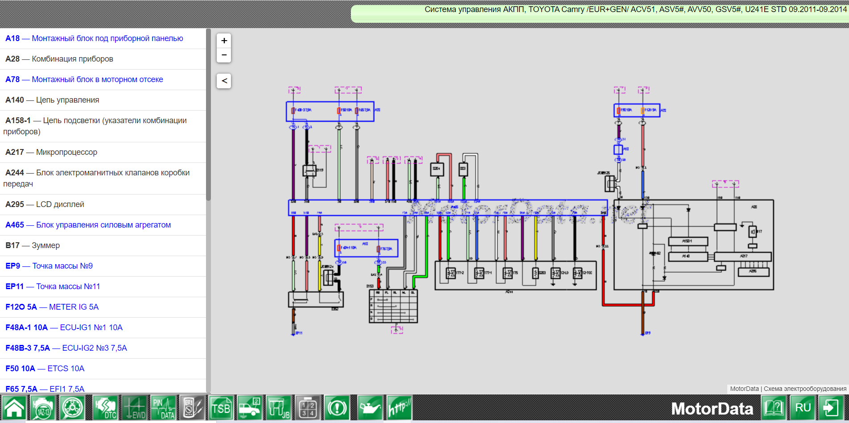Open link A465 Блок управления силовым агрегатом

pos(88,225)
